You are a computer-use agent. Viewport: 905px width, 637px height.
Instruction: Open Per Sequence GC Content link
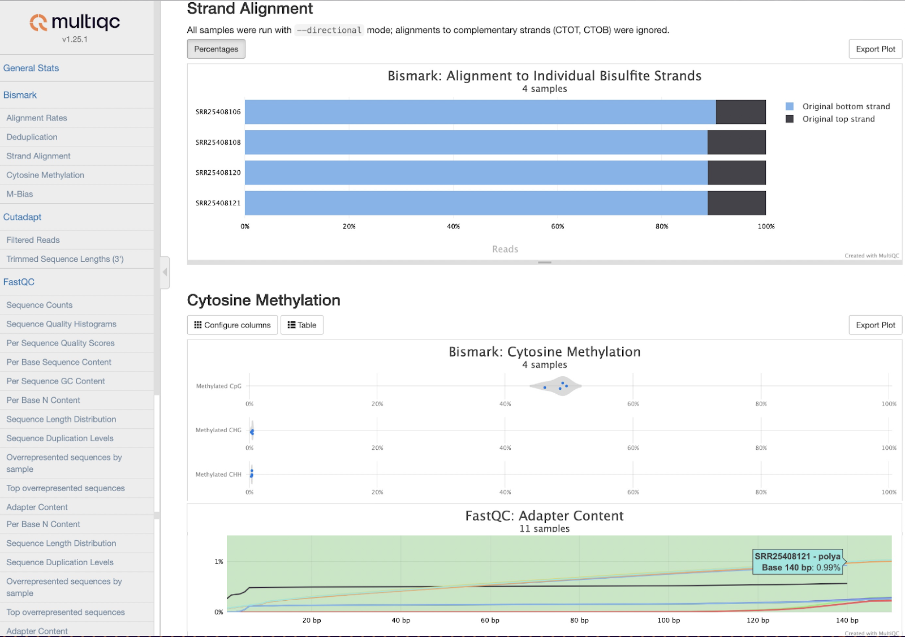pyautogui.click(x=55, y=381)
